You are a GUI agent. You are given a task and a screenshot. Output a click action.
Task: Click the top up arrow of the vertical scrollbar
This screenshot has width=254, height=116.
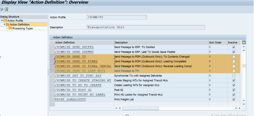244,47
